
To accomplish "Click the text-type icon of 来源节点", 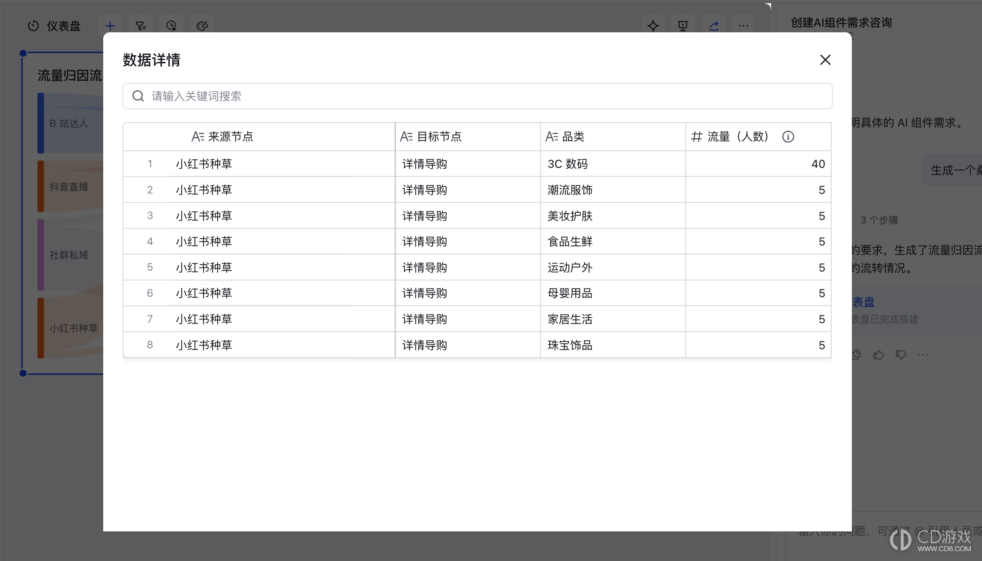I will [198, 136].
